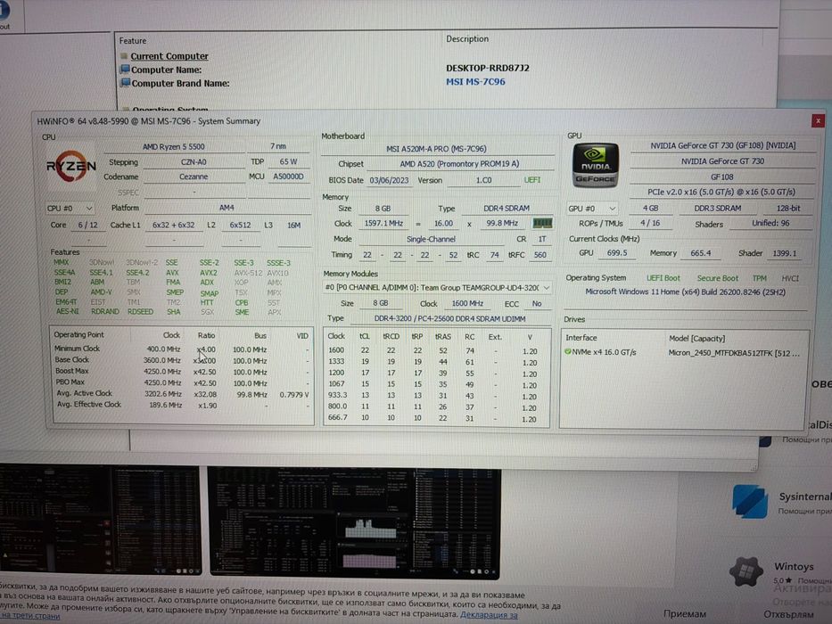Click the Description column header
The image size is (832, 624).
point(467,38)
